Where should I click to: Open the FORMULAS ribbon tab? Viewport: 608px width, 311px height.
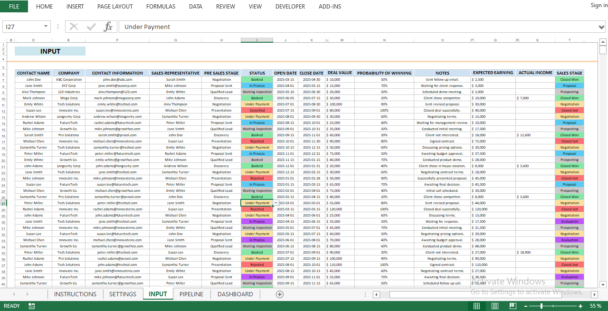click(161, 6)
